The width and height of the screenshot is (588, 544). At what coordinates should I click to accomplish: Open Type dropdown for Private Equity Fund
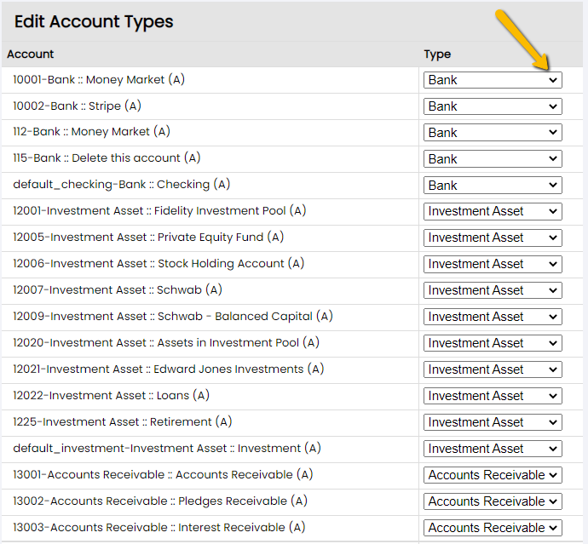493,238
